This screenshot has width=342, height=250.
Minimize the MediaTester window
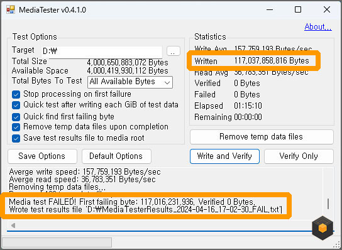[270, 9]
